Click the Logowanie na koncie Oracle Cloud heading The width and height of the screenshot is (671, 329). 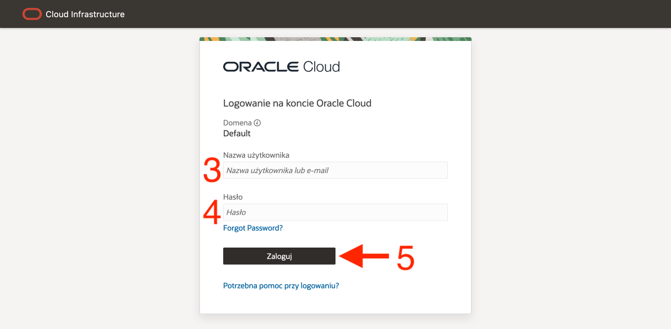pyautogui.click(x=297, y=103)
